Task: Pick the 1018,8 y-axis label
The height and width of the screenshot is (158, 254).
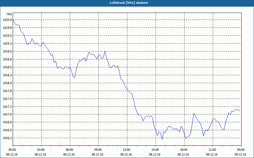Action: coord(7,59)
